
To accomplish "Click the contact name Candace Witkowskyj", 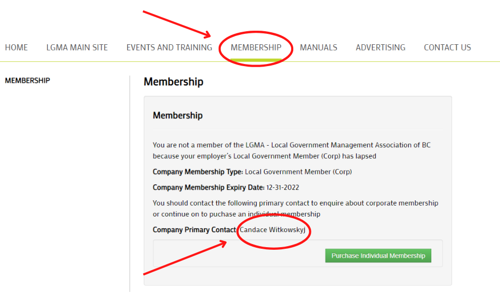I will (272, 229).
